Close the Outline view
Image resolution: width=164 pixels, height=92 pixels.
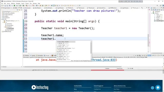(157, 8)
